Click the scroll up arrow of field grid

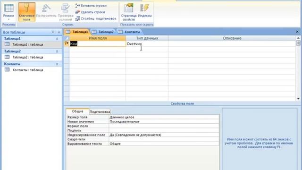298,38
